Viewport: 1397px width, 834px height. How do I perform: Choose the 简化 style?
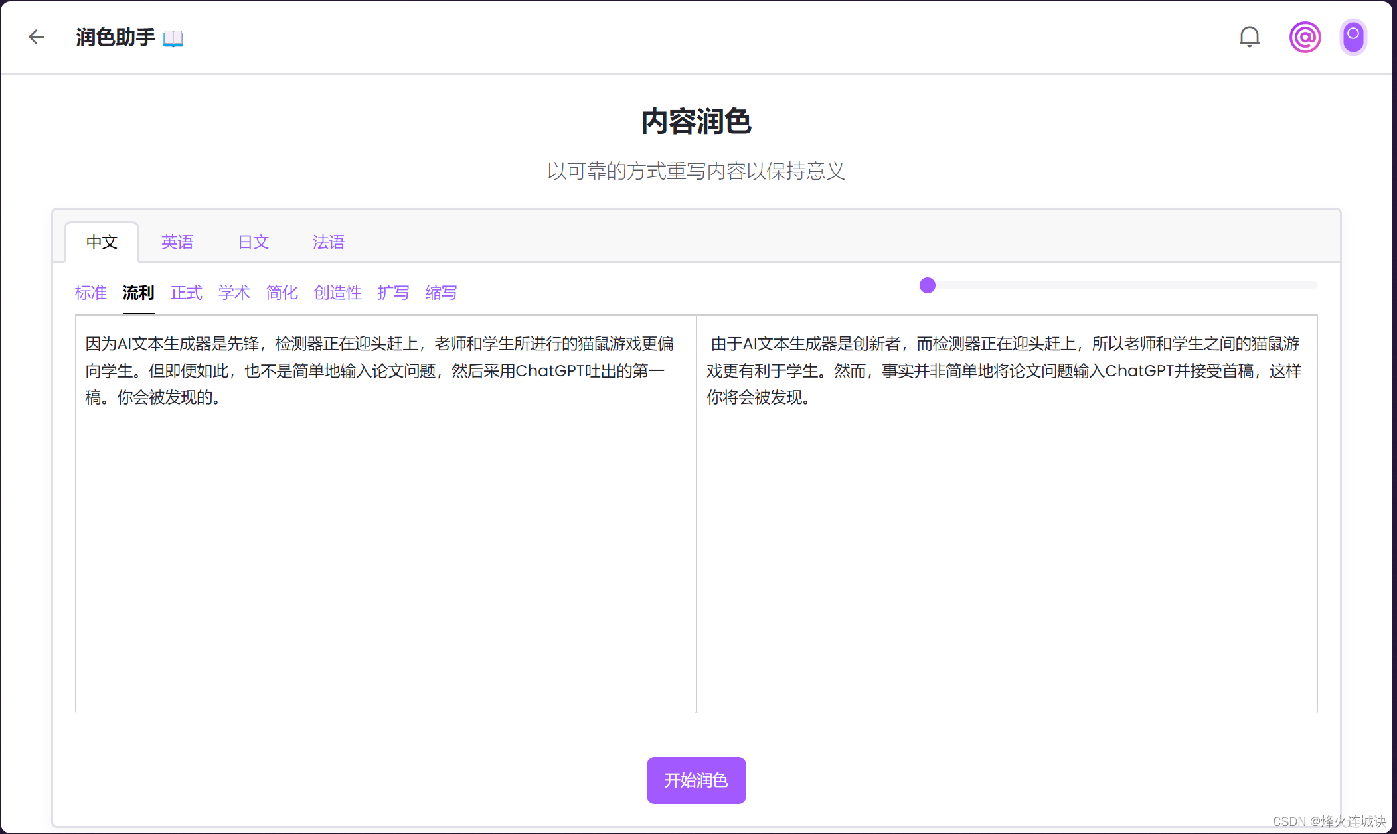coord(282,293)
